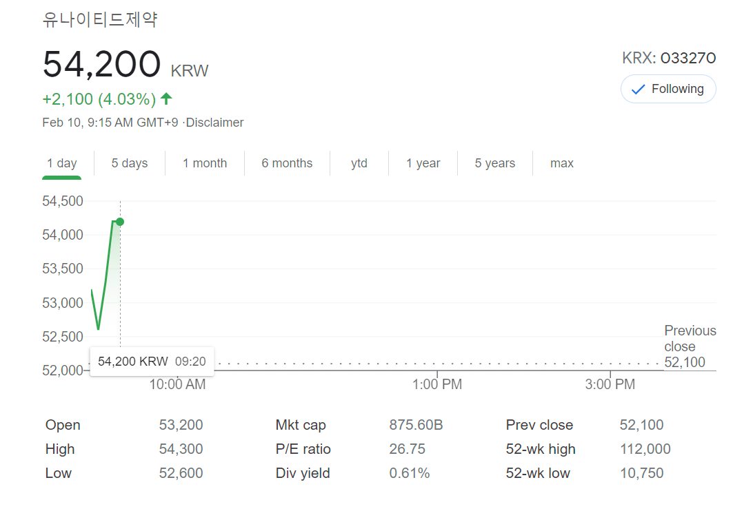Open the 1 year chart view
The width and height of the screenshot is (753, 511).
[x=423, y=163]
